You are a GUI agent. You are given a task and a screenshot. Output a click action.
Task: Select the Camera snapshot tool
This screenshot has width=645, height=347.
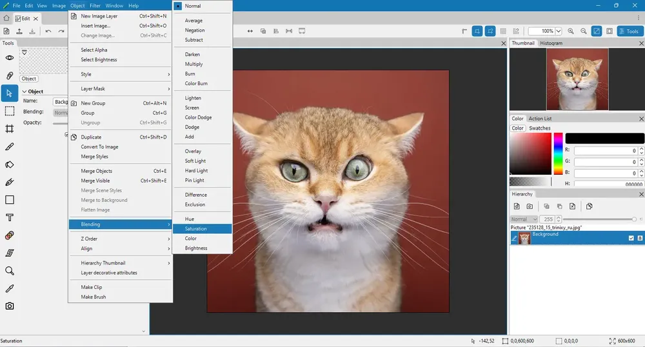tap(10, 306)
